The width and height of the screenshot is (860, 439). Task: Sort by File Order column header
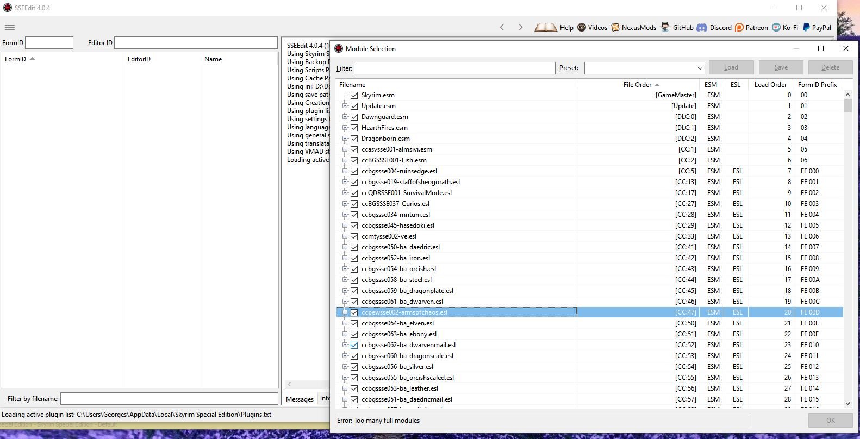click(639, 85)
